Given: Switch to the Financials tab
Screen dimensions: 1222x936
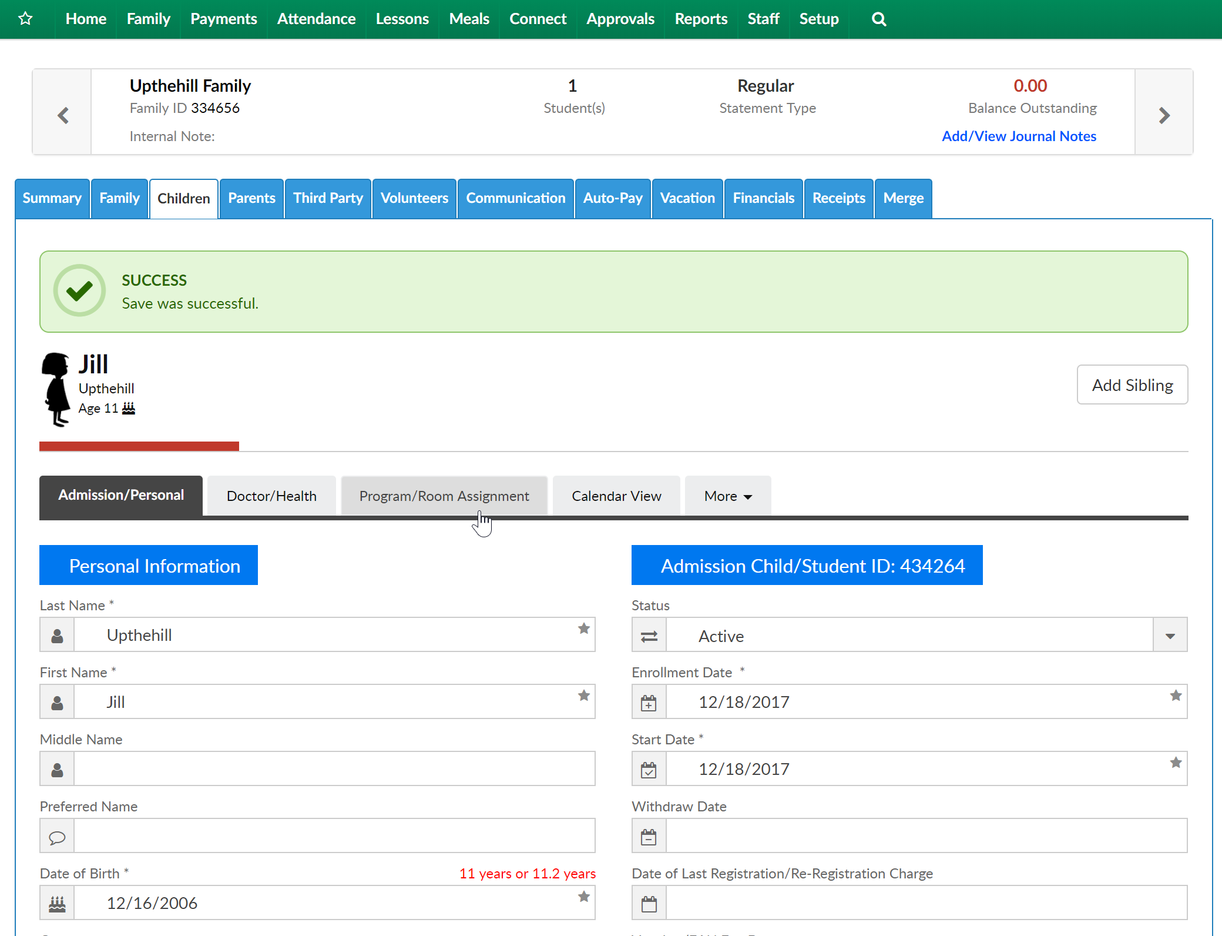Looking at the screenshot, I should 763,198.
